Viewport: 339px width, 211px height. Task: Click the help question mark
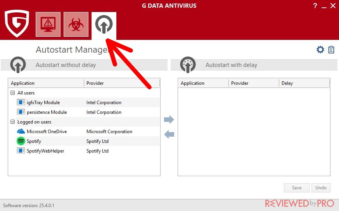tap(315, 5)
